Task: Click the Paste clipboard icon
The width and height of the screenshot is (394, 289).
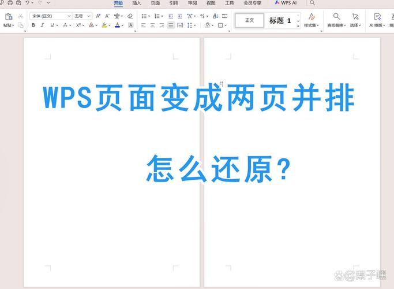Action: coord(9,17)
